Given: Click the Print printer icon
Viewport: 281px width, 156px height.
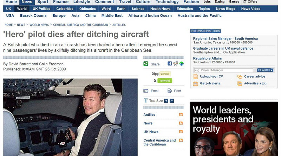Looking at the screenshot, I should click(x=169, y=91).
